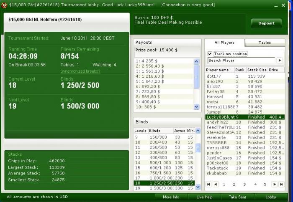This screenshot has width=293, height=202.
Task: Select highlighted blind level 18 row
Action: coord(164,183)
